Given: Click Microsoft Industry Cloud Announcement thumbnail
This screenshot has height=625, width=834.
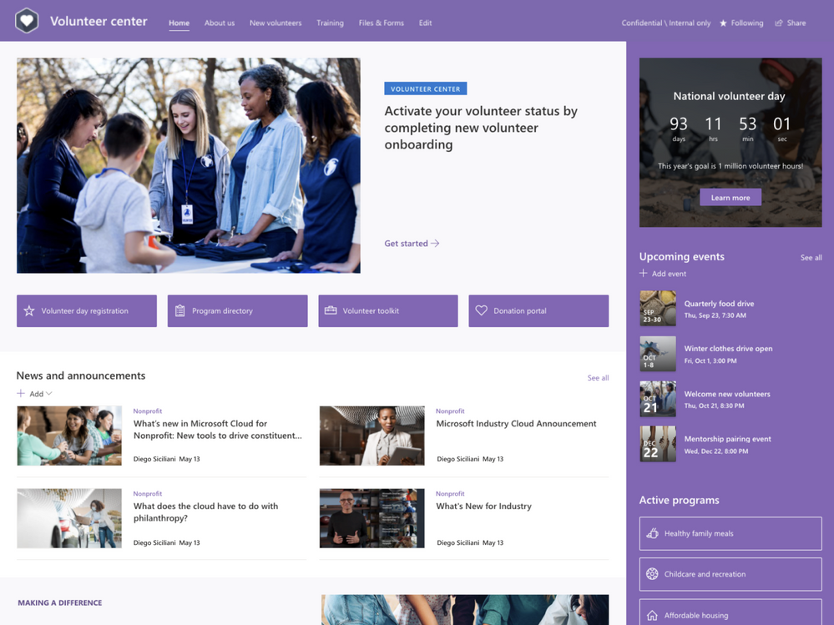Looking at the screenshot, I should click(x=372, y=436).
